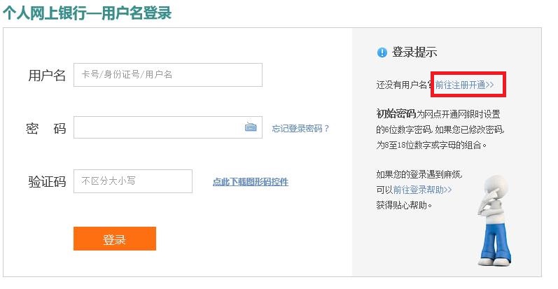Screen dimensions: 558x289
Task: Click the 获得贴心帮助 text line
Action: click(404, 205)
